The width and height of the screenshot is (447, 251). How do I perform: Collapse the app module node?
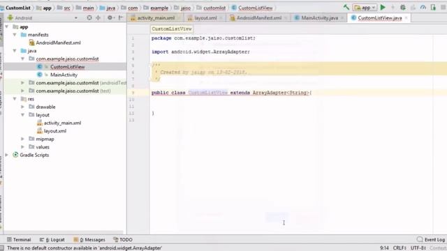(x=7, y=26)
